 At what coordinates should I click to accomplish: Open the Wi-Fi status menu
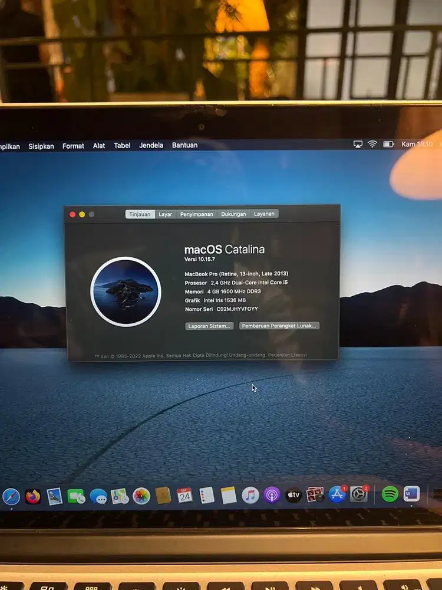point(372,144)
